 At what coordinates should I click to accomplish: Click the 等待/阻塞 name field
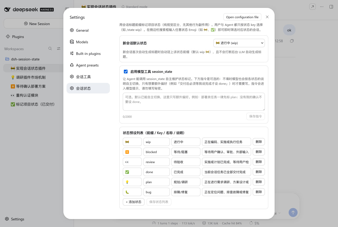pyautogui.click(x=186, y=152)
